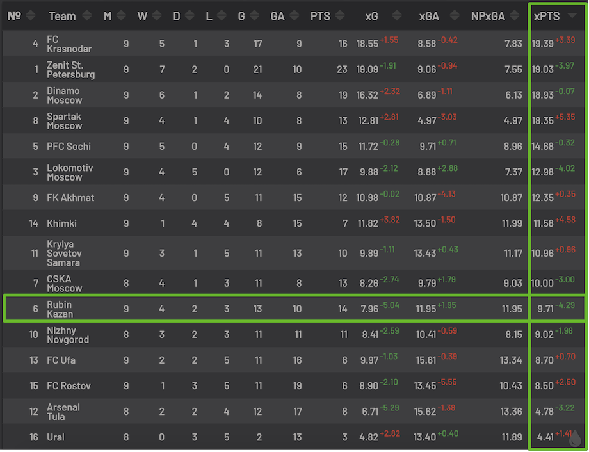Sort table using arrows next to Team
The width and height of the screenshot is (589, 452).
tap(87, 17)
